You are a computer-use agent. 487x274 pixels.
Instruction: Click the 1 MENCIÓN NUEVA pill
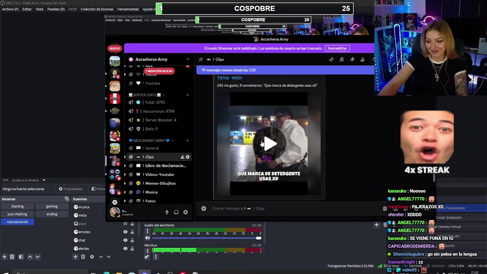click(159, 71)
